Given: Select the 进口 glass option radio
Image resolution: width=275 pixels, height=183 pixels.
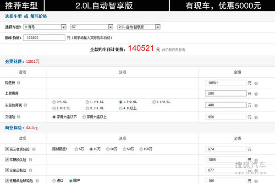Looking at the screenshot, I should pos(55,180).
